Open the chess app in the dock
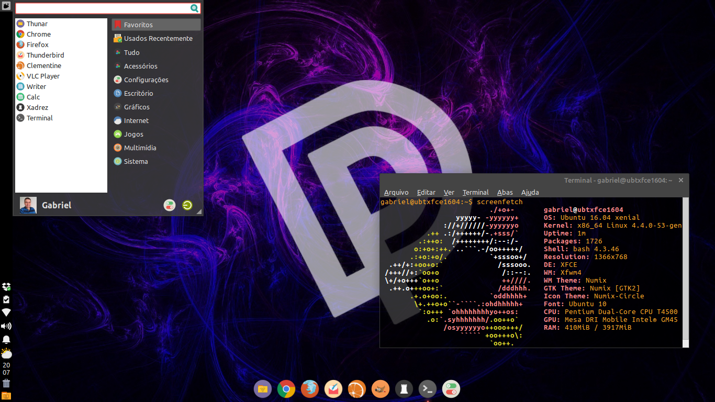 tap(404, 389)
